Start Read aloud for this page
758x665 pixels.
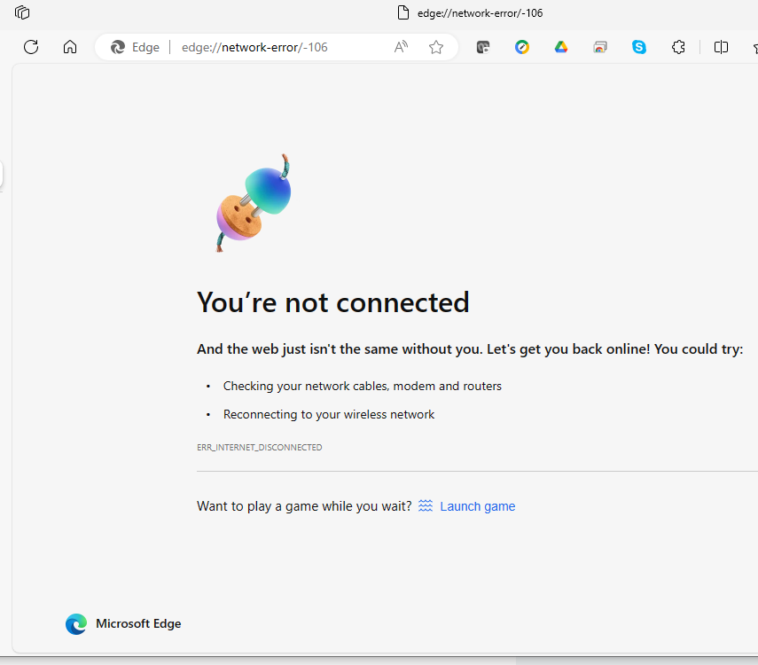pyautogui.click(x=401, y=47)
